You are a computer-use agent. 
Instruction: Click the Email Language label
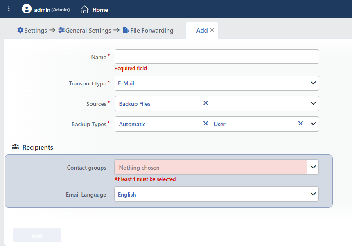tap(86, 195)
